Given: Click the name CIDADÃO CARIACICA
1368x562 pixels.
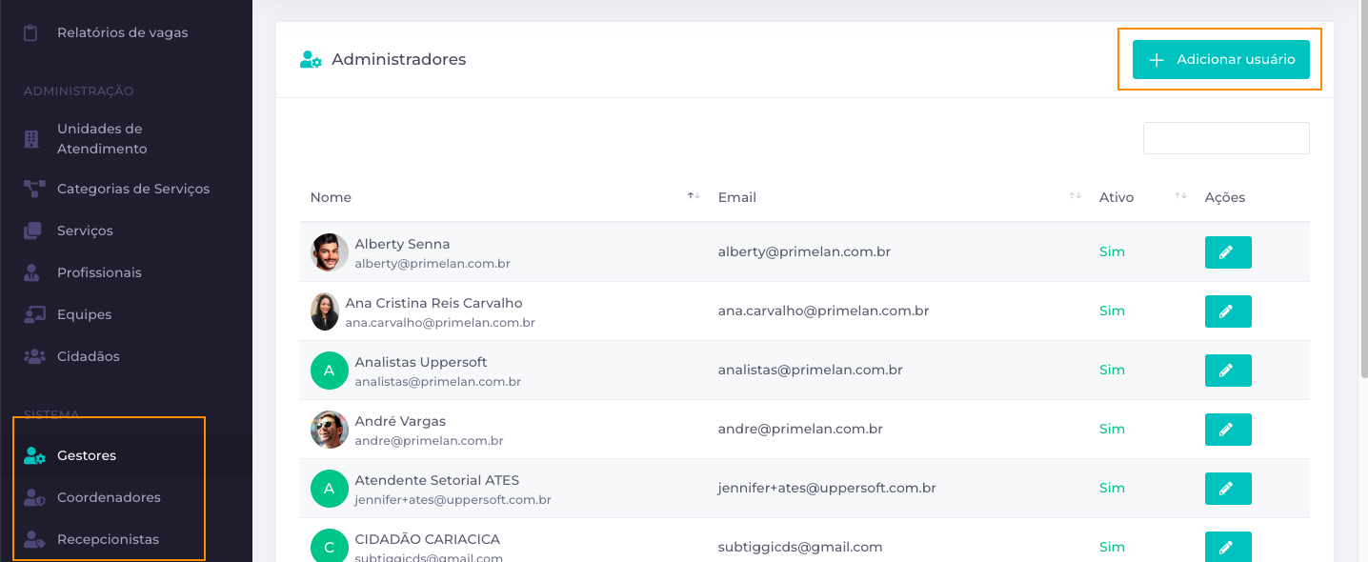Looking at the screenshot, I should click(x=428, y=539).
